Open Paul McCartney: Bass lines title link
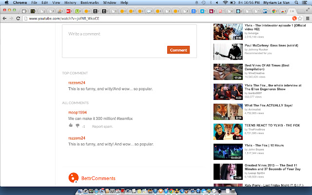 click(272, 45)
